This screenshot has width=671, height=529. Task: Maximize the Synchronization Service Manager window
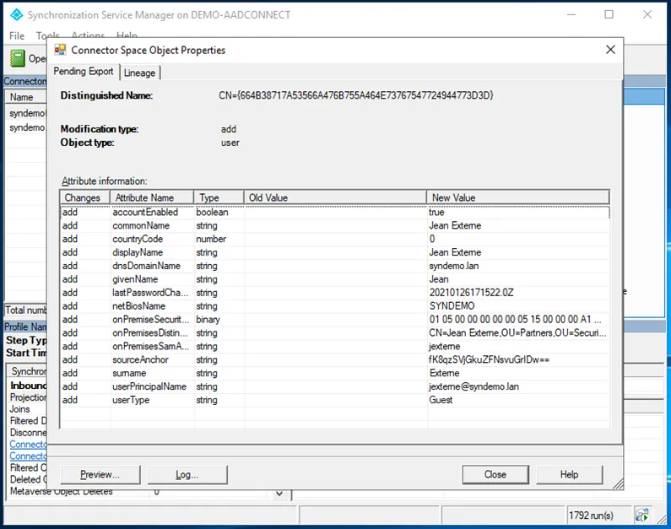pos(609,14)
